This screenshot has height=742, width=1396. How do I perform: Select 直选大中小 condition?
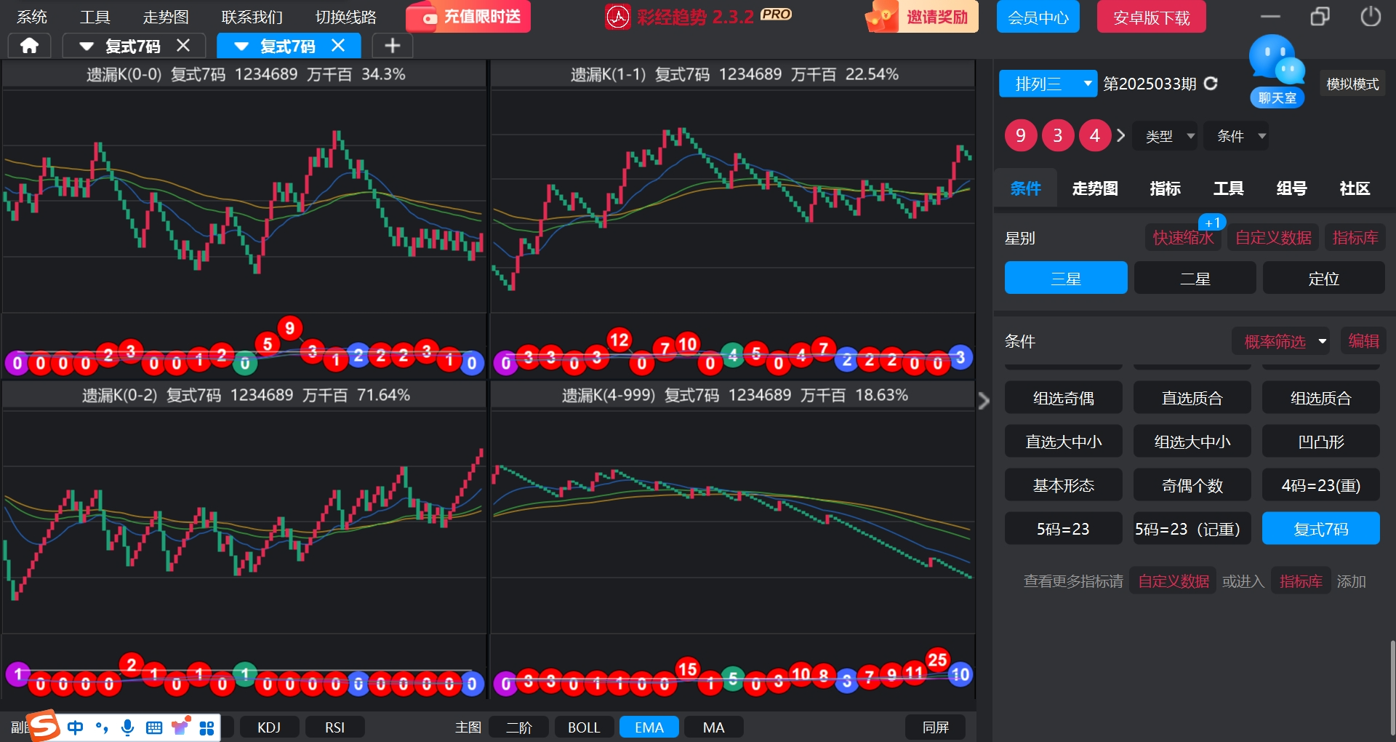click(1064, 442)
